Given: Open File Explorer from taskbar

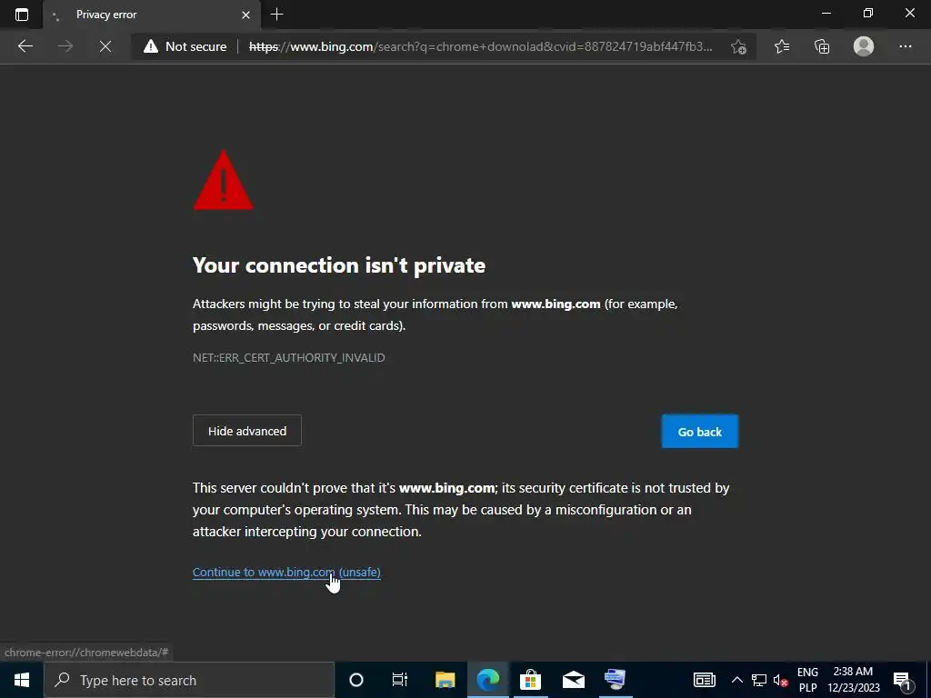Looking at the screenshot, I should coord(445,680).
